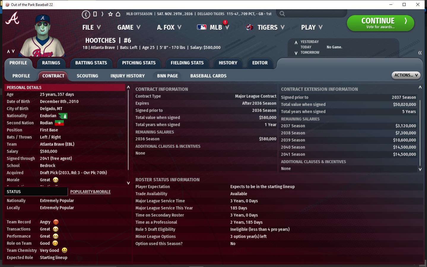The width and height of the screenshot is (427, 267).
Task: Click the Atlanta Braves team logo
Action: [12, 18]
